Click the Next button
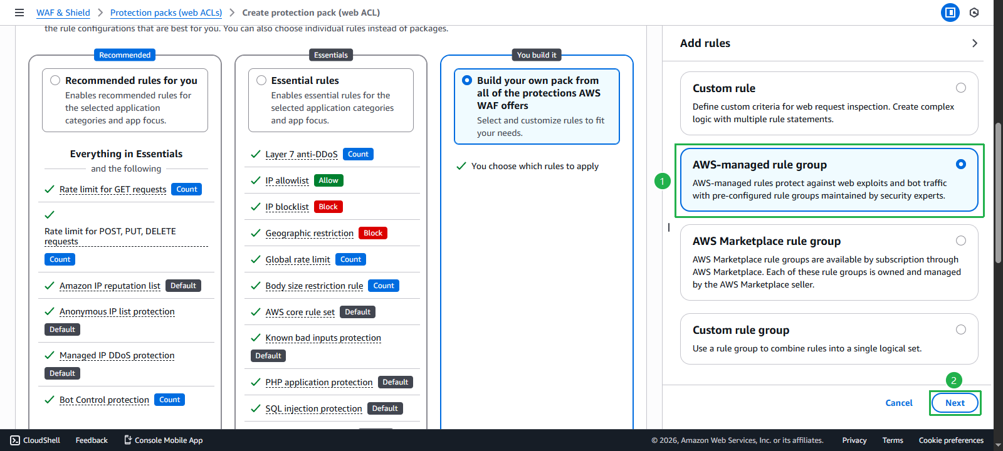Viewport: 1003px width, 451px height. 955,403
